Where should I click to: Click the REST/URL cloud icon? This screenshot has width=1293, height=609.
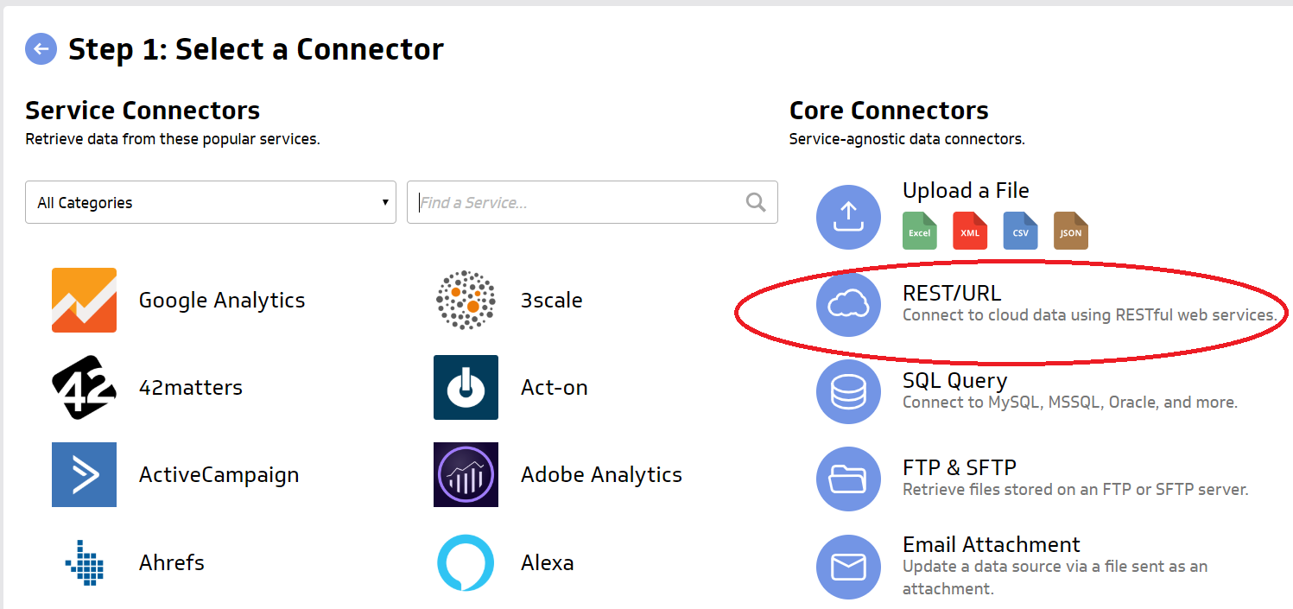(x=848, y=304)
